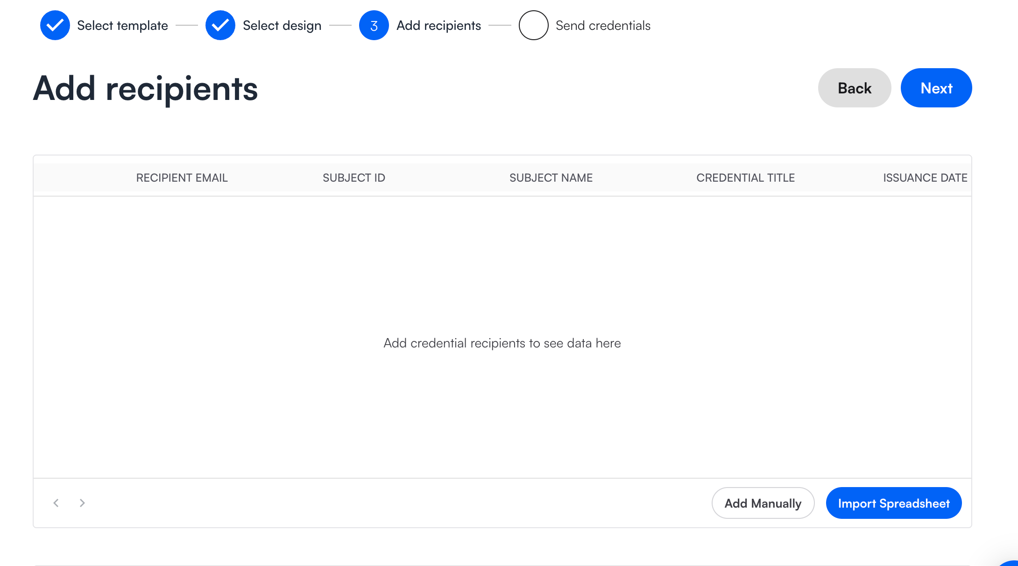
Task: Click the Import Spreadsheet button
Action: point(893,503)
